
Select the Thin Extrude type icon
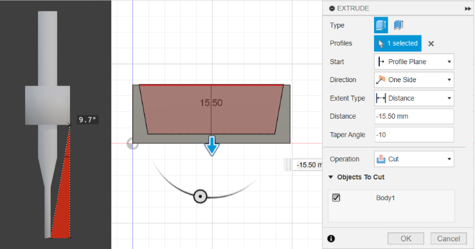[399, 25]
